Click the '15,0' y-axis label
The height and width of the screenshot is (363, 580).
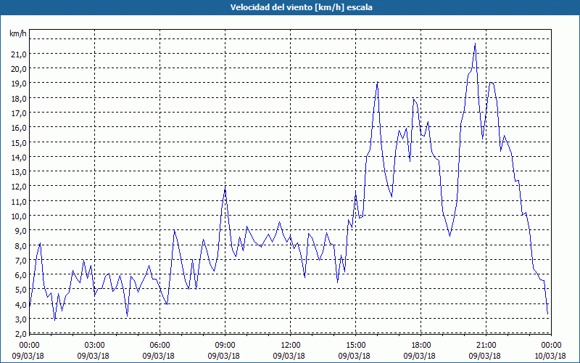click(x=20, y=142)
